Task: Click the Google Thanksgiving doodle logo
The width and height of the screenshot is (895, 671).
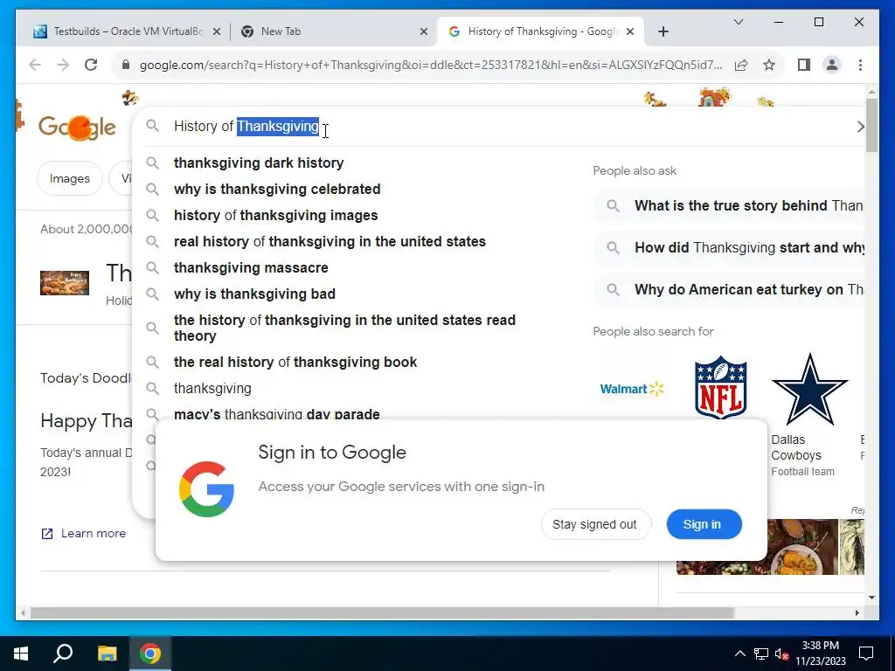Action: (x=77, y=128)
